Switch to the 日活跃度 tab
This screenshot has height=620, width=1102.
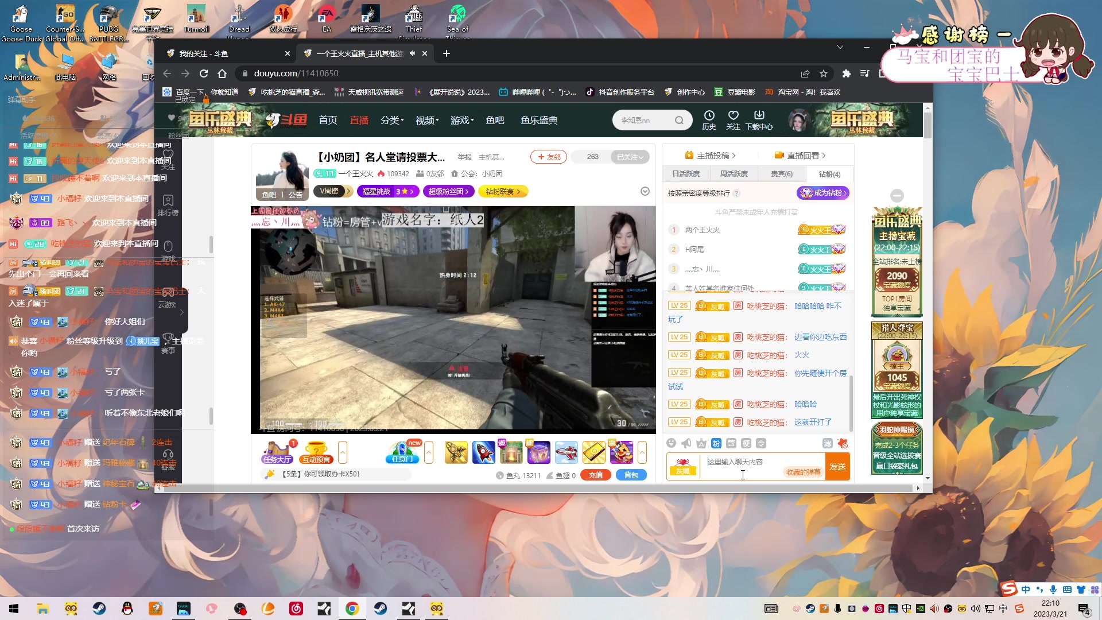(x=686, y=174)
